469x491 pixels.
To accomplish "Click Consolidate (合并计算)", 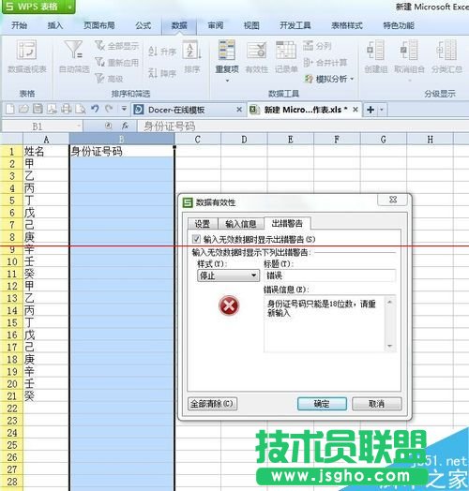I will point(325,63).
